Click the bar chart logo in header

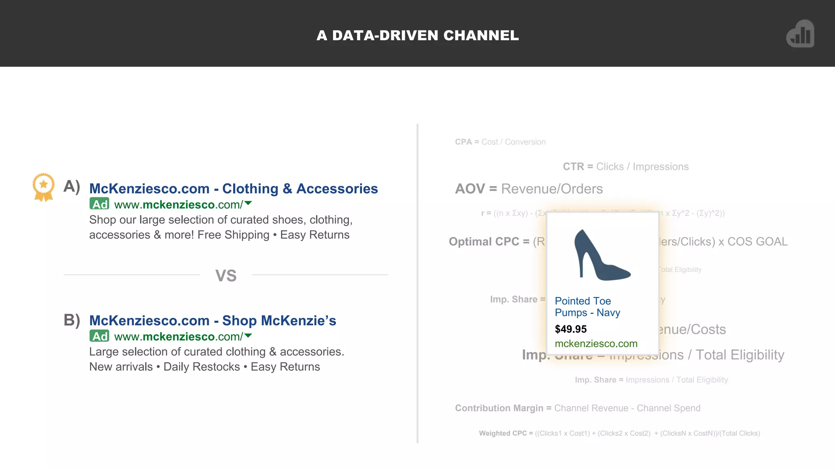(x=800, y=34)
